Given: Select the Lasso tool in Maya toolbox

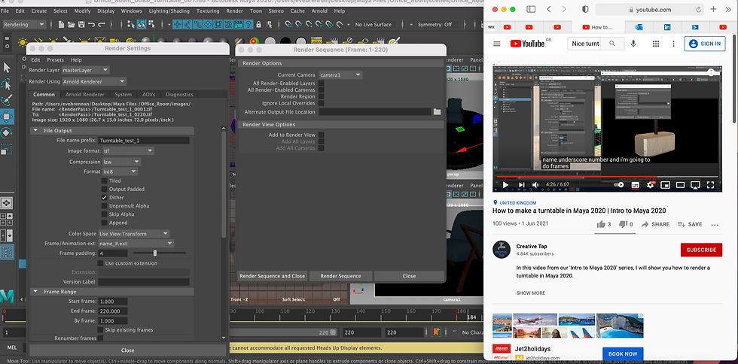Looking at the screenshot, I should (7, 85).
